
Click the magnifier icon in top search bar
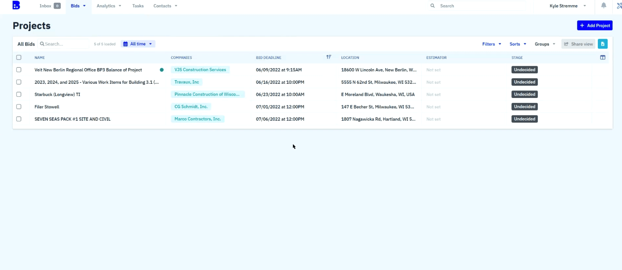[433, 6]
